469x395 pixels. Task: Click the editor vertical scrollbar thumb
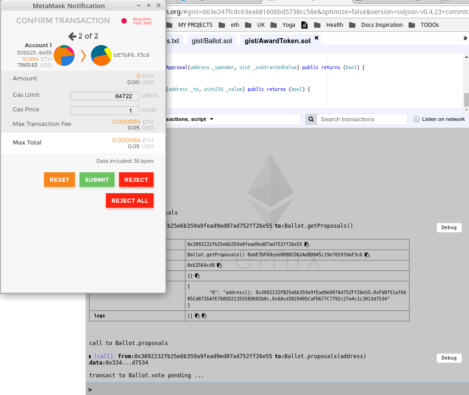point(466,100)
